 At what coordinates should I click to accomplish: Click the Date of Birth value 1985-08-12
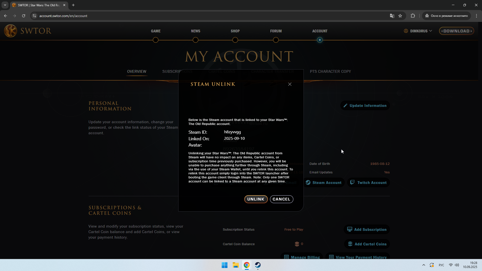point(380,164)
